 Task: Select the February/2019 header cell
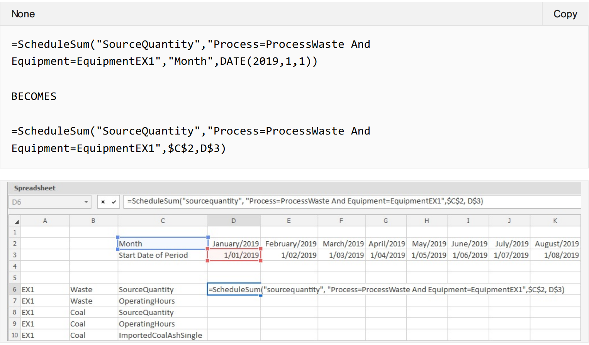[x=289, y=243]
